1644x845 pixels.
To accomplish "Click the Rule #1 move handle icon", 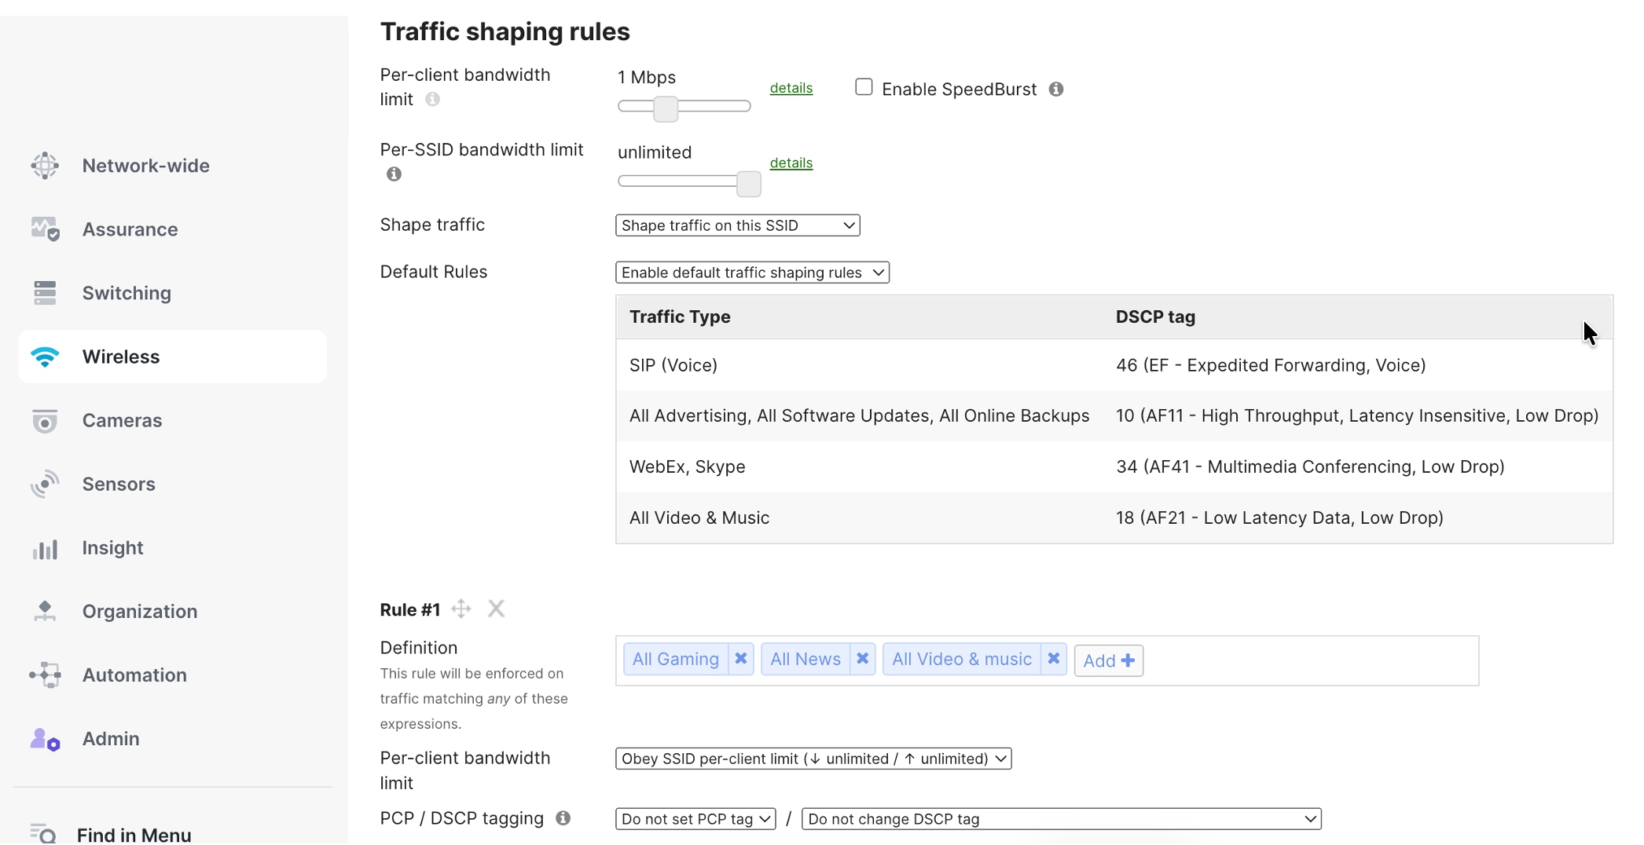I will pos(461,609).
